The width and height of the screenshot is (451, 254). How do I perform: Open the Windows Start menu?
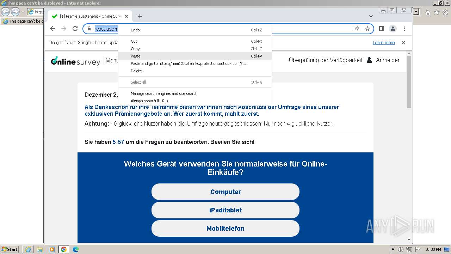tap(10, 249)
